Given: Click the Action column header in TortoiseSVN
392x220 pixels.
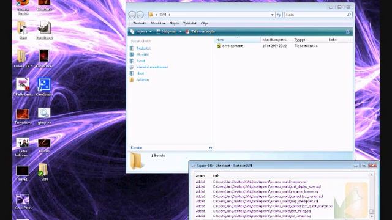Looking at the screenshot, I should (200, 175).
